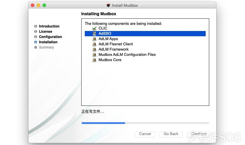Click the License step bullet
The image size is (245, 145).
pyautogui.click(x=36, y=32)
